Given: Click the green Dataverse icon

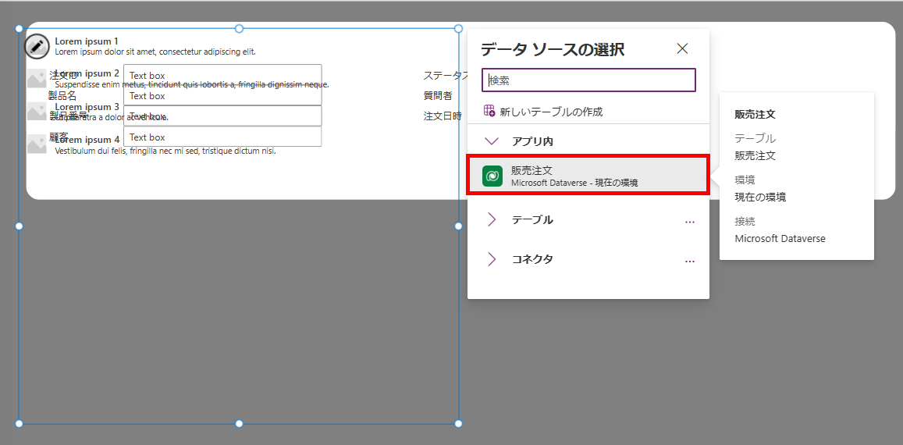Looking at the screenshot, I should click(492, 176).
